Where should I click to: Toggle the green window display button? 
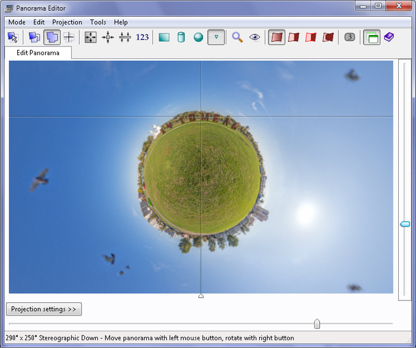click(x=371, y=37)
